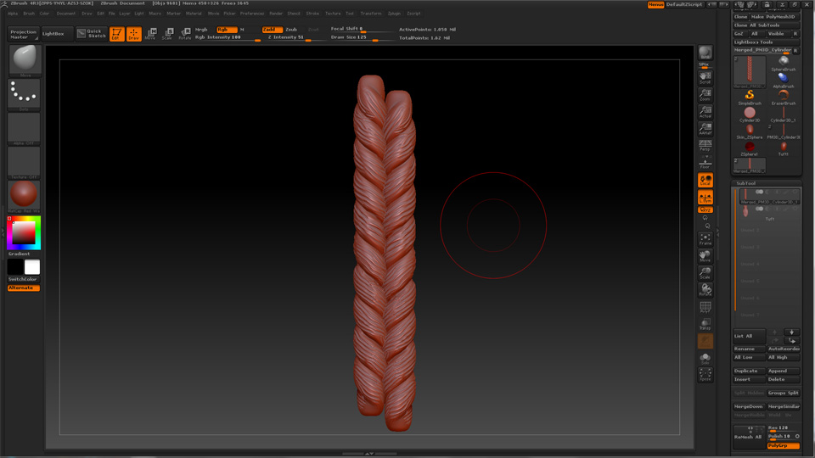Screen dimensions: 815x458
Task: Click the Duplicate subtool button
Action: 746,371
